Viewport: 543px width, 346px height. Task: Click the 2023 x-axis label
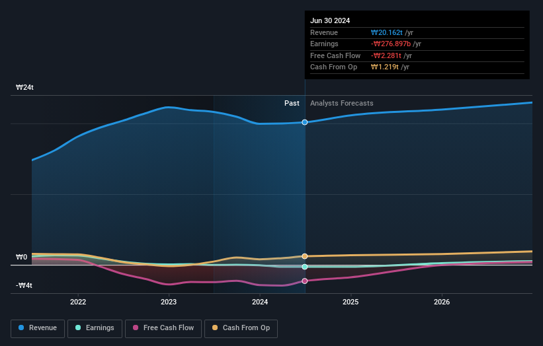[x=169, y=302]
